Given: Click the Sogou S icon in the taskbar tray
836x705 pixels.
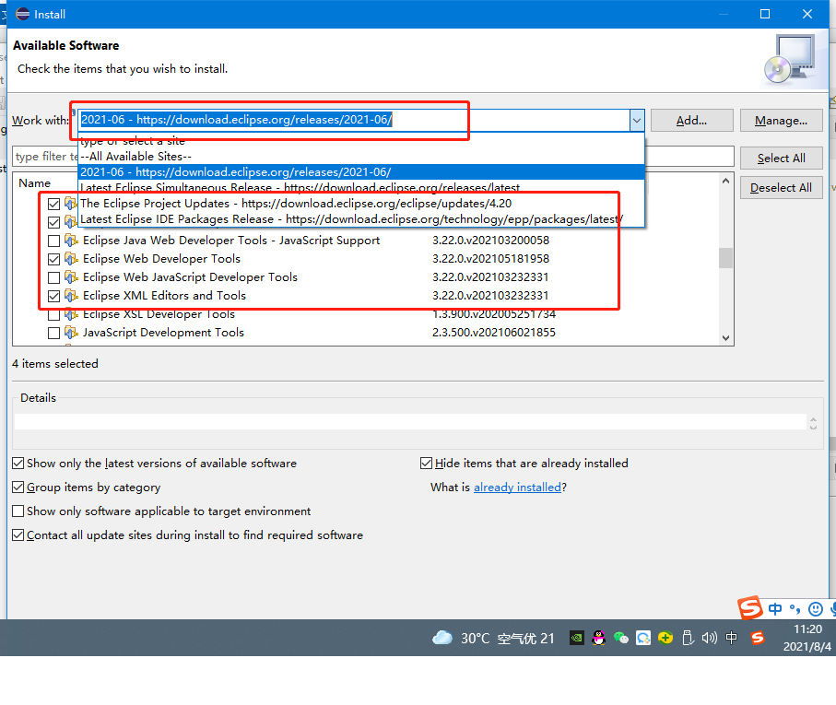Looking at the screenshot, I should pyautogui.click(x=757, y=638).
